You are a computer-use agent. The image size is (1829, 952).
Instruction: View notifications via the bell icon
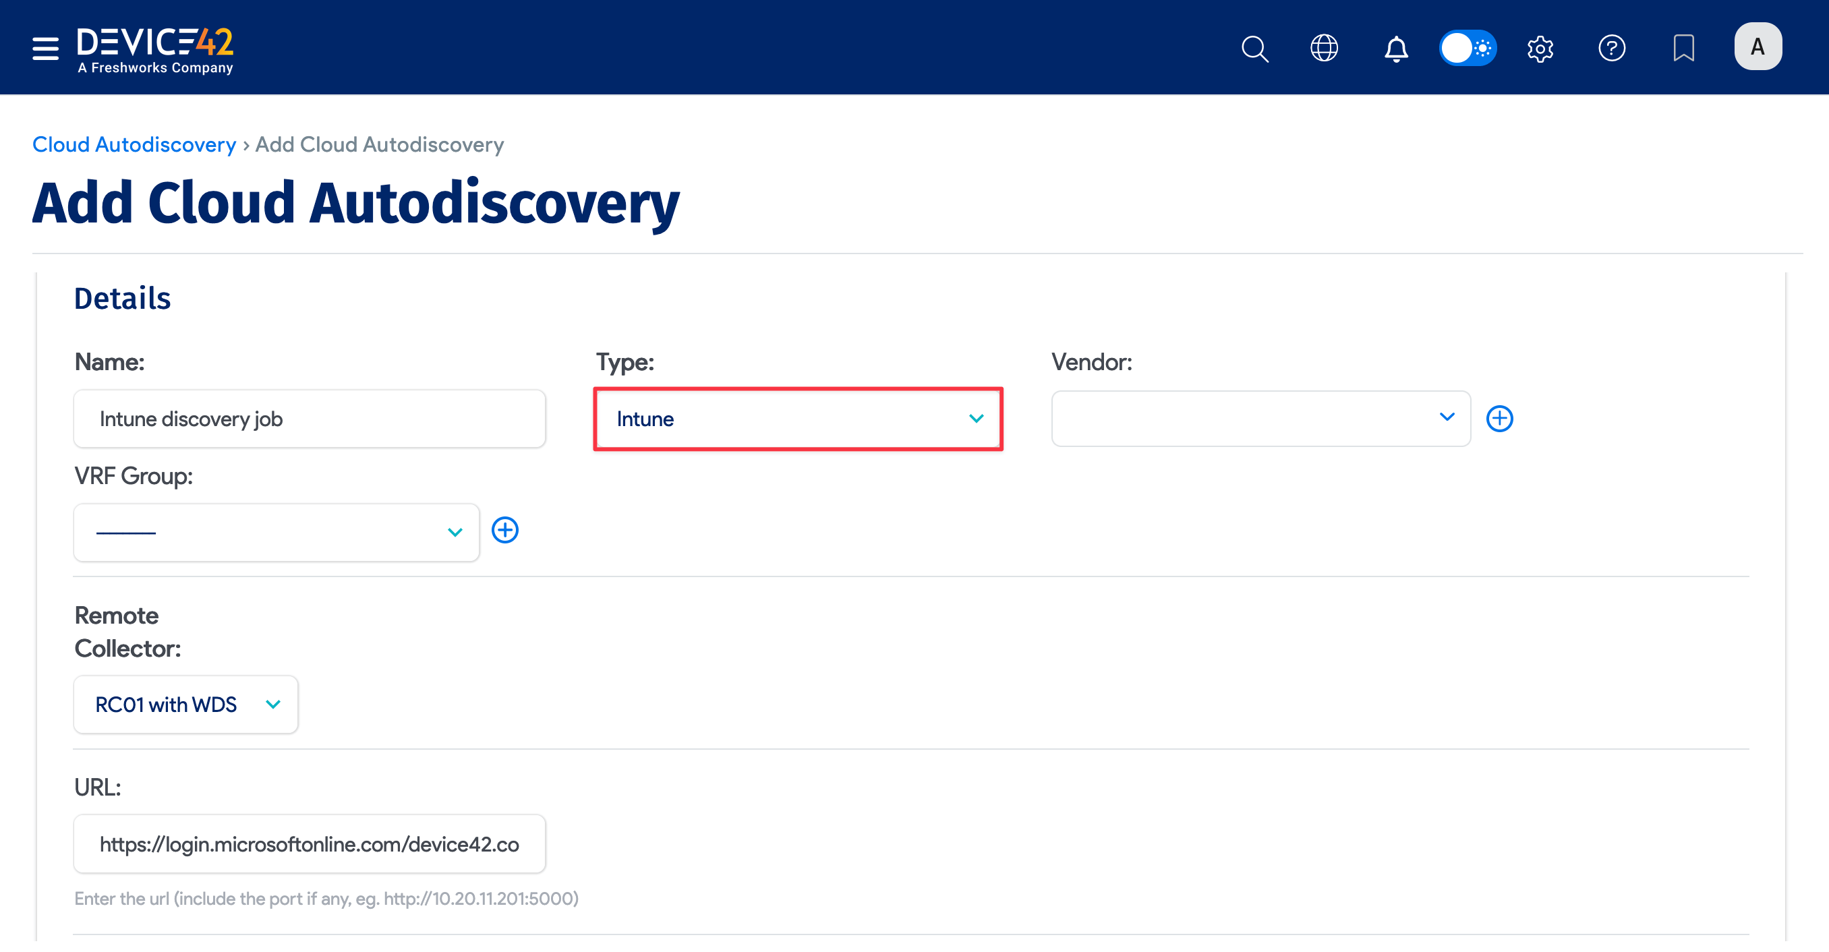pyautogui.click(x=1395, y=48)
